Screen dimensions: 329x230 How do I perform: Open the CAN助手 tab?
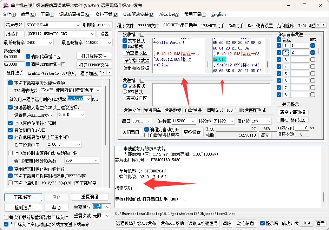pyautogui.click(x=236, y=26)
